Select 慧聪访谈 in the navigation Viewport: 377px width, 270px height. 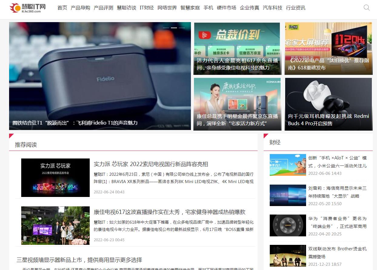[x=126, y=8]
